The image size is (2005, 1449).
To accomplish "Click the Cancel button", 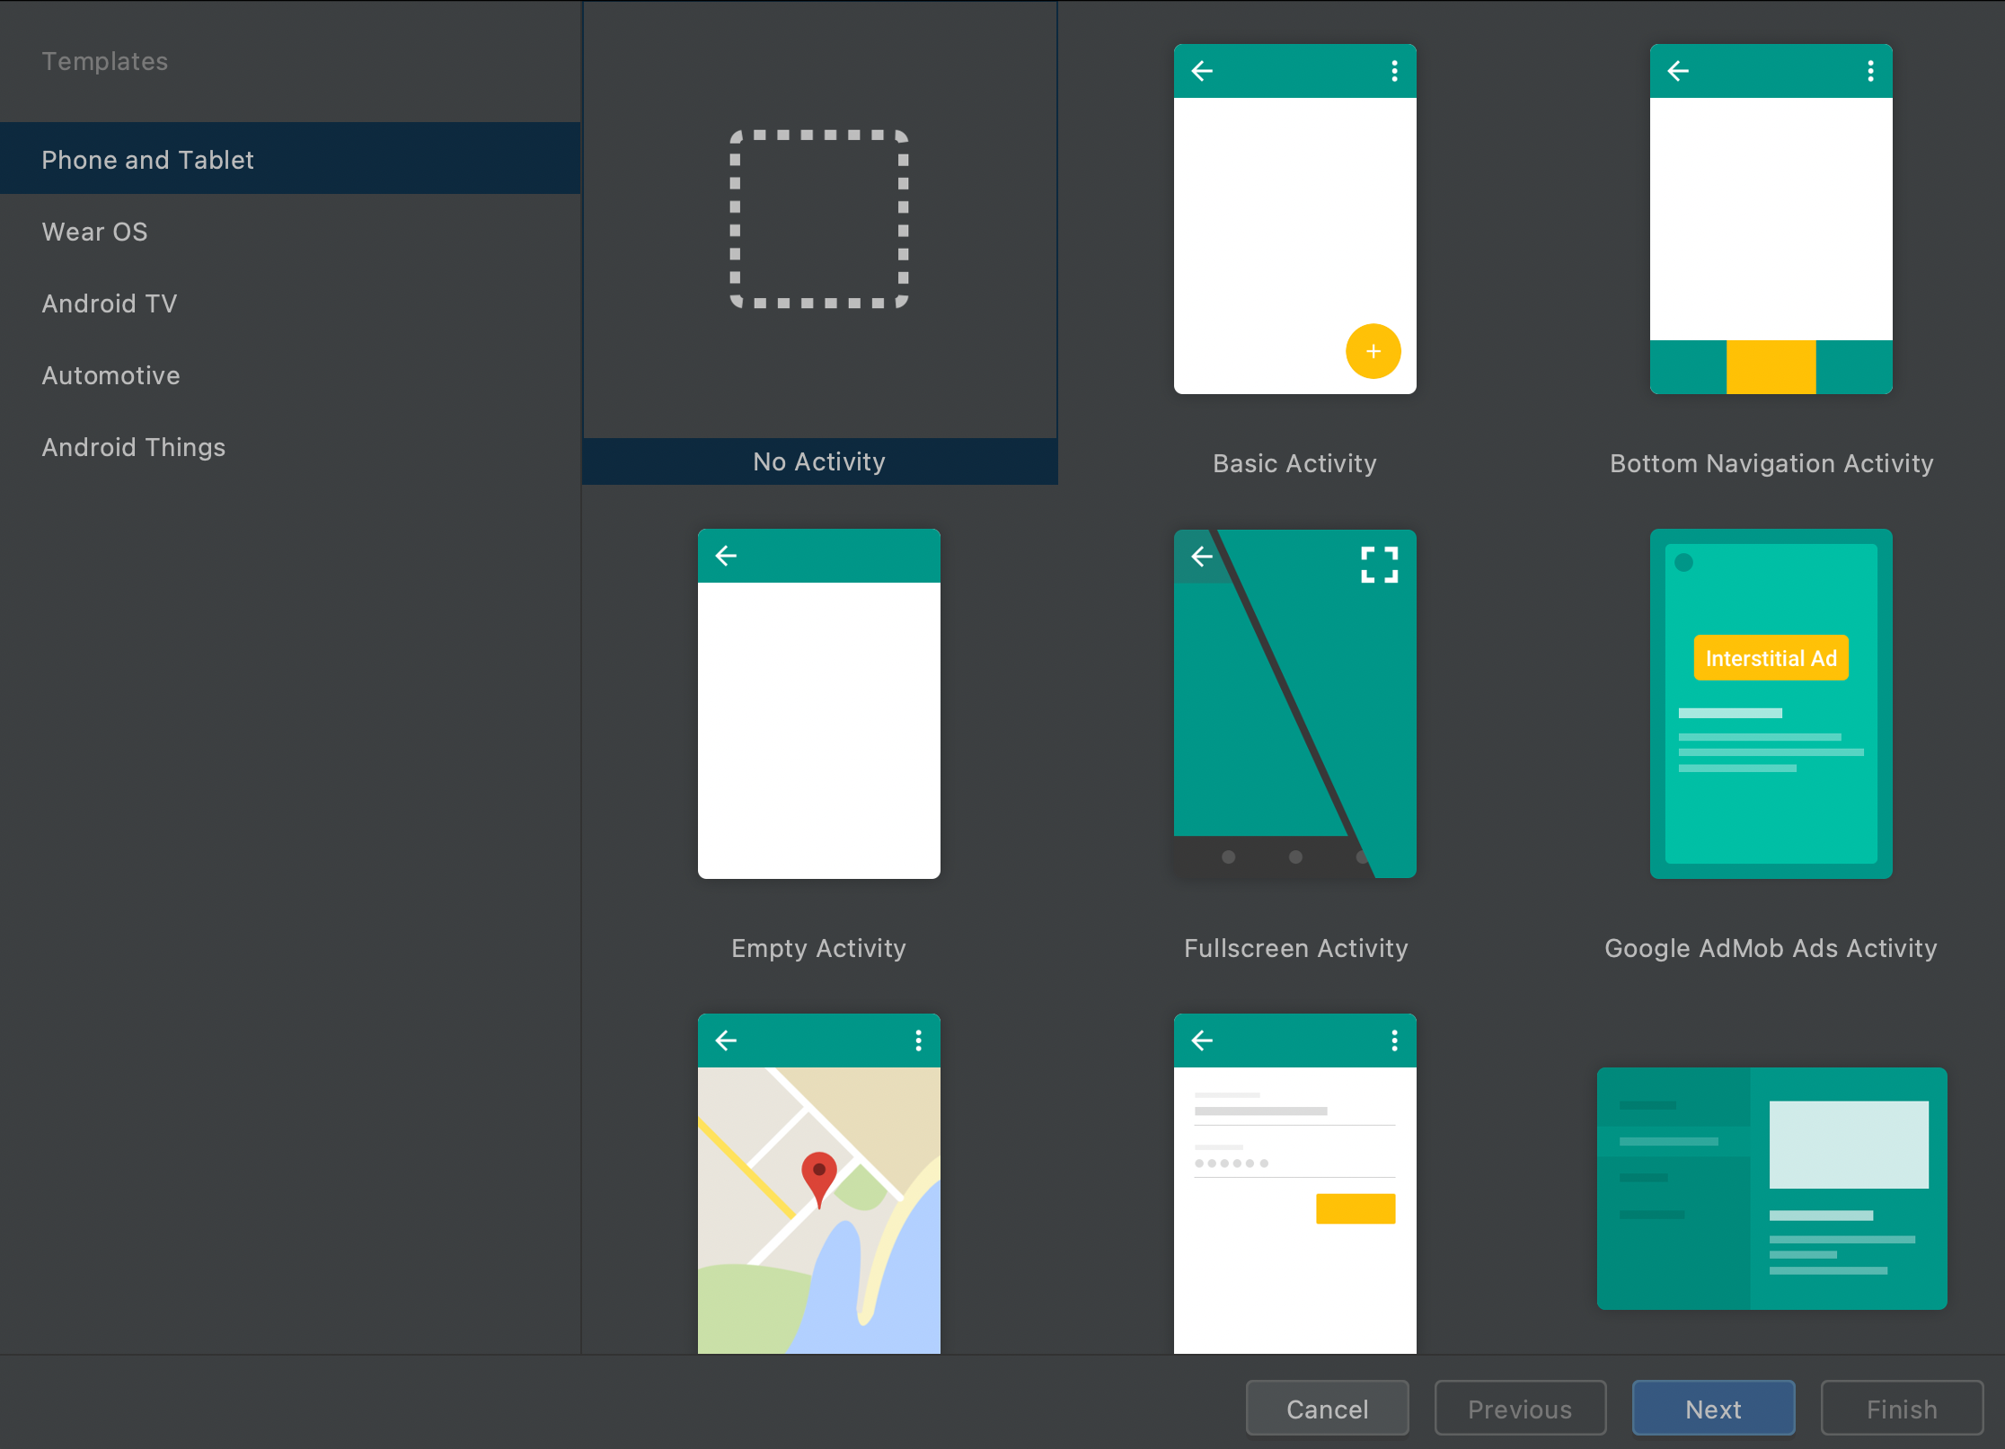I will [1327, 1409].
